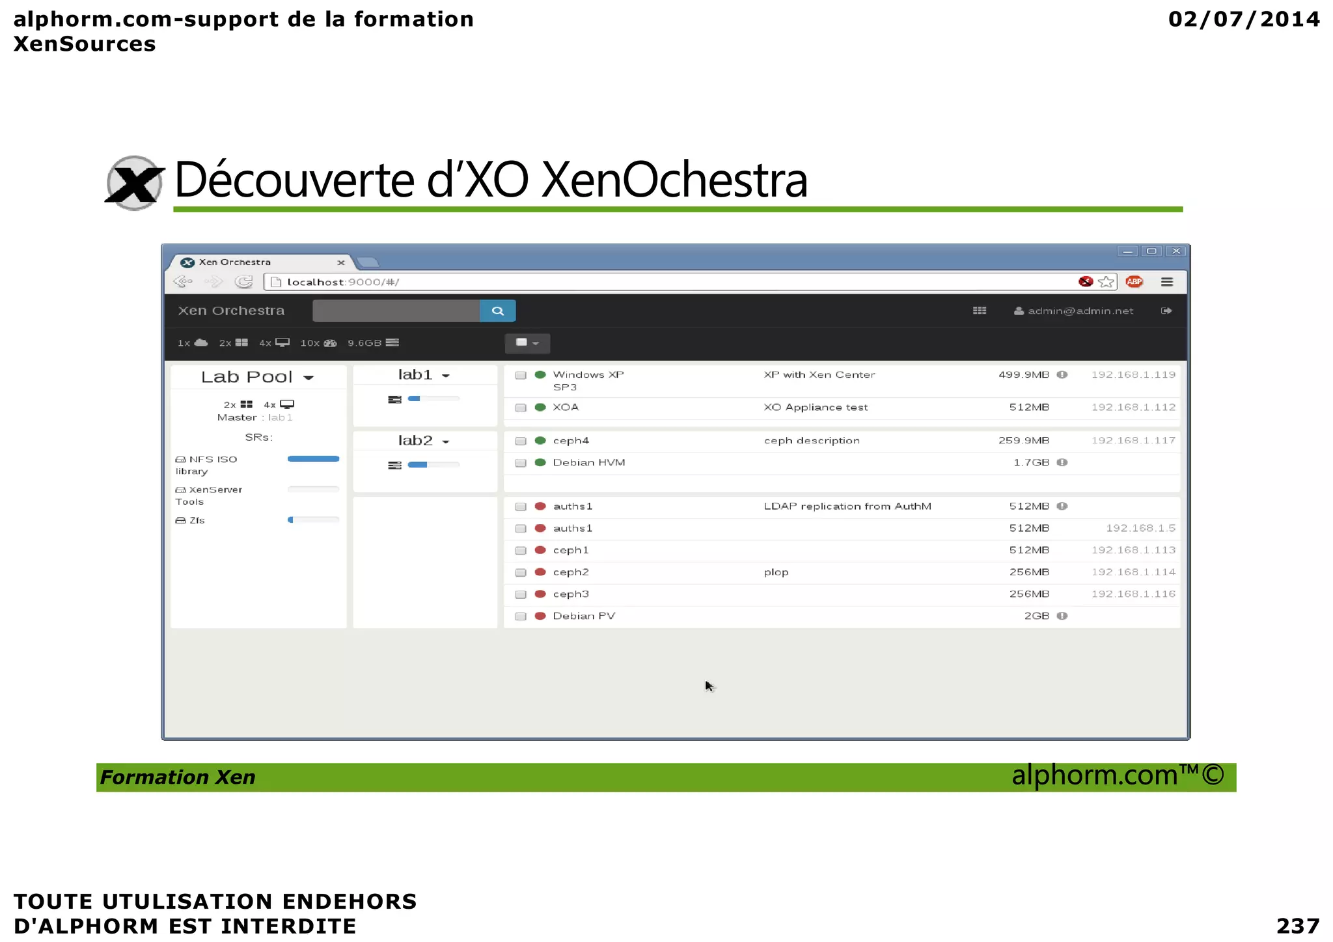The height and width of the screenshot is (942, 1333).
Task: Tick the Windows XP SP3 checkbox
Action: click(521, 376)
